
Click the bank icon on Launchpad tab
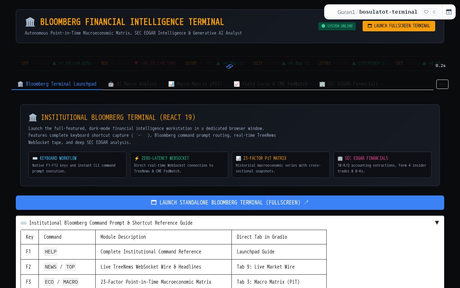point(20,84)
